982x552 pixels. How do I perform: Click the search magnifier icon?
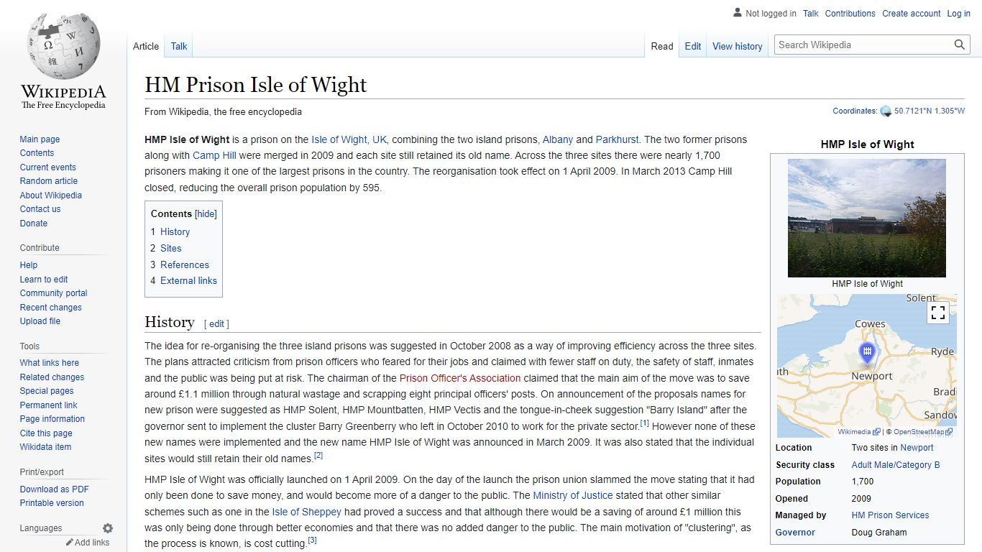pyautogui.click(x=960, y=45)
